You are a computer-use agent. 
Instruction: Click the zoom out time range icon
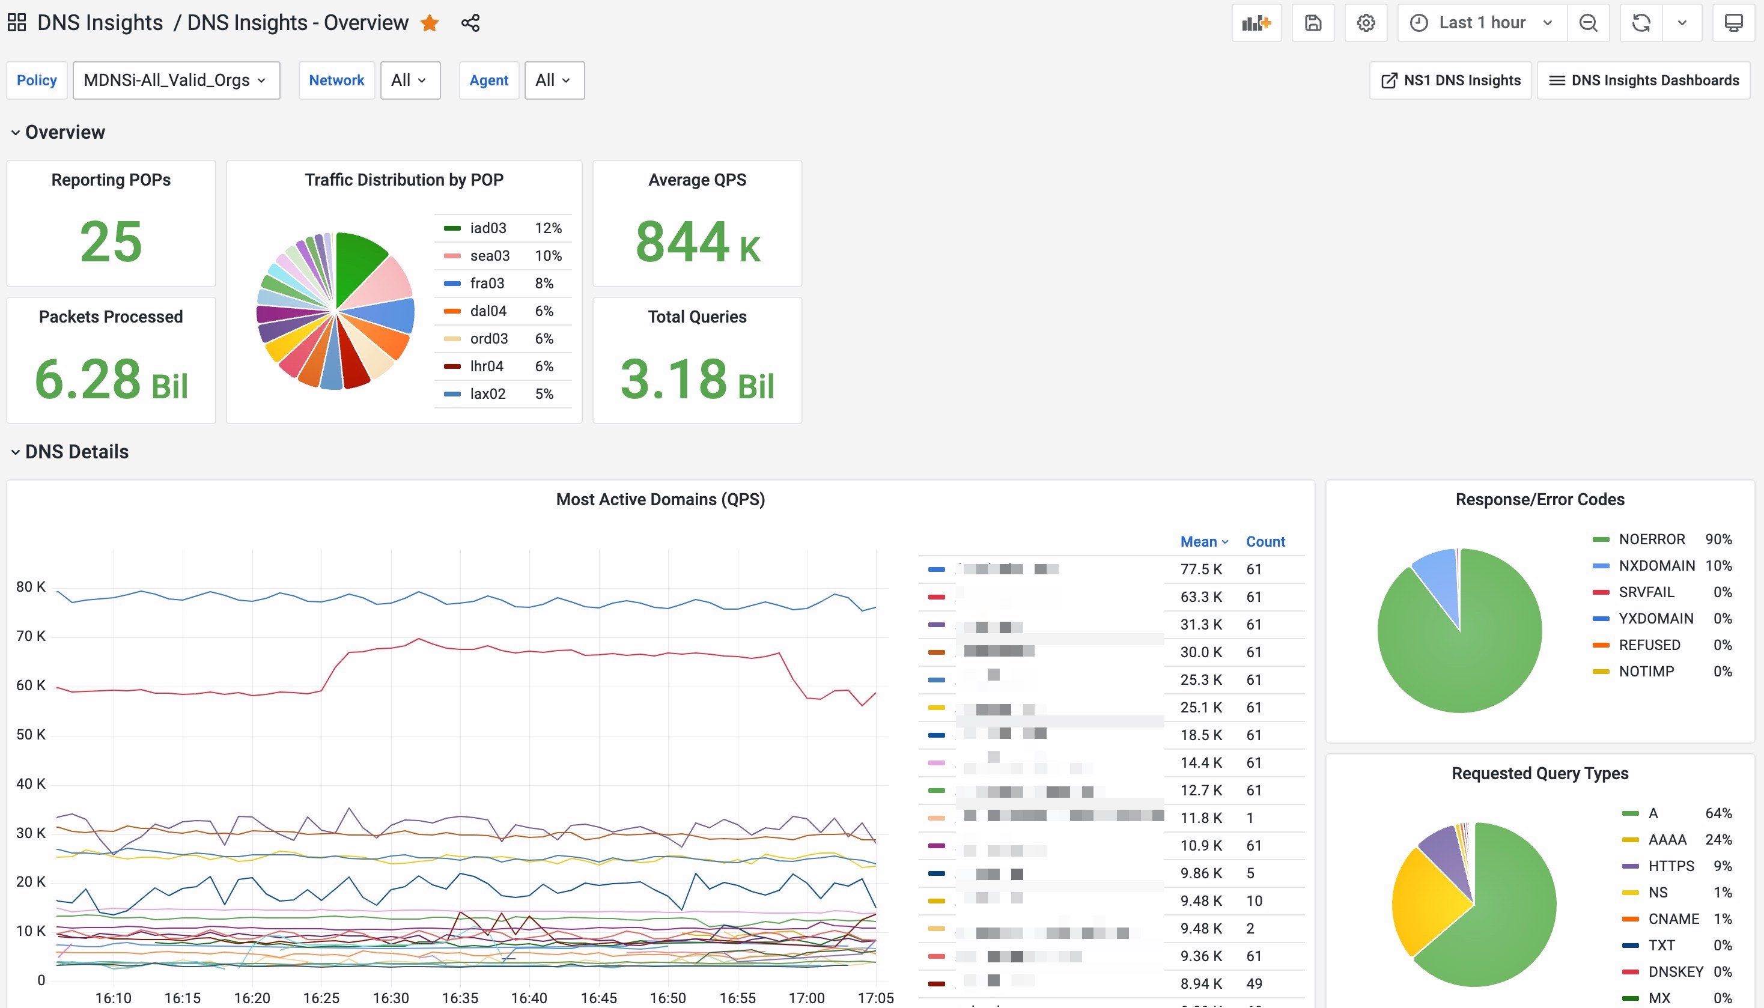tap(1588, 23)
